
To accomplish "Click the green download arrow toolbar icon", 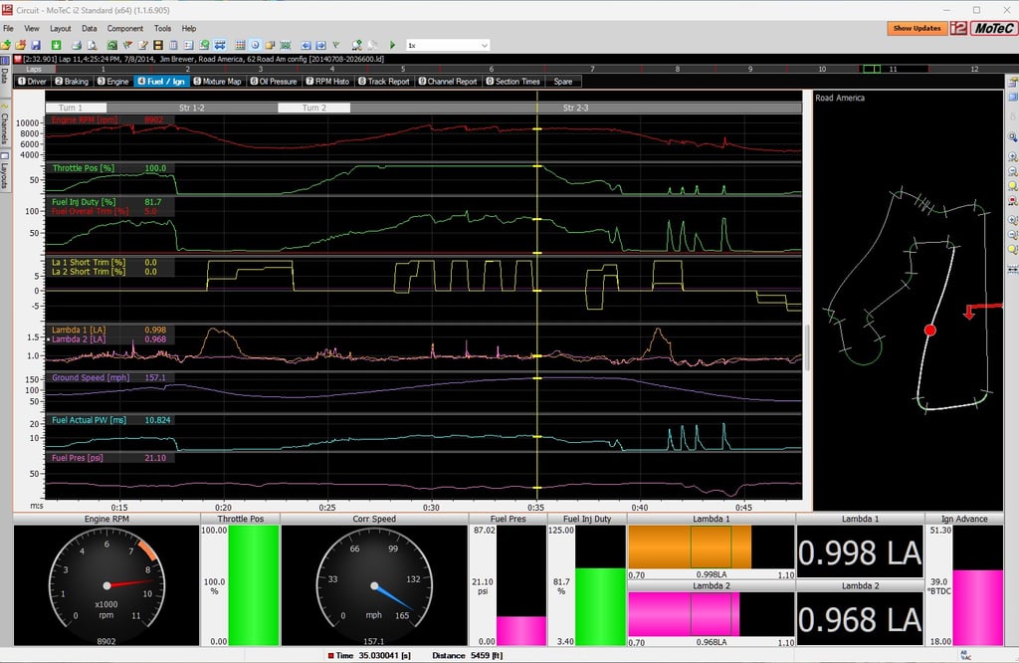I will tap(56, 45).
